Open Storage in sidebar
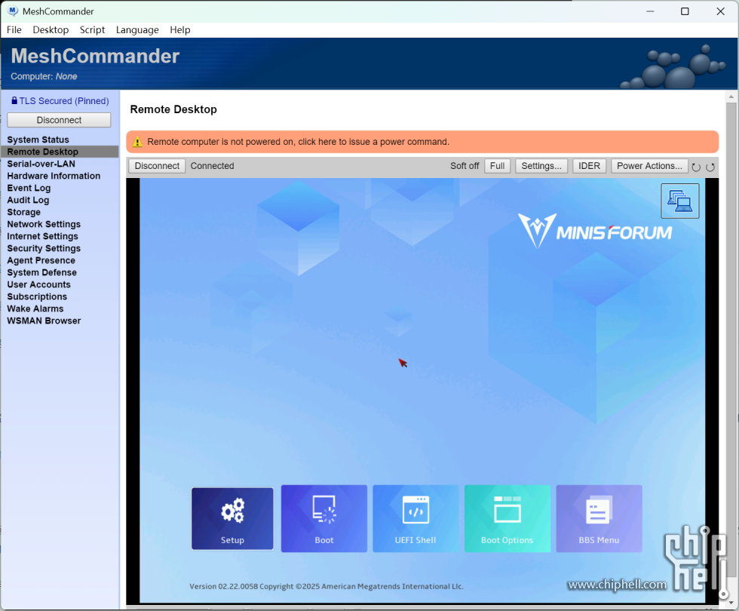739x611 pixels. (23, 212)
